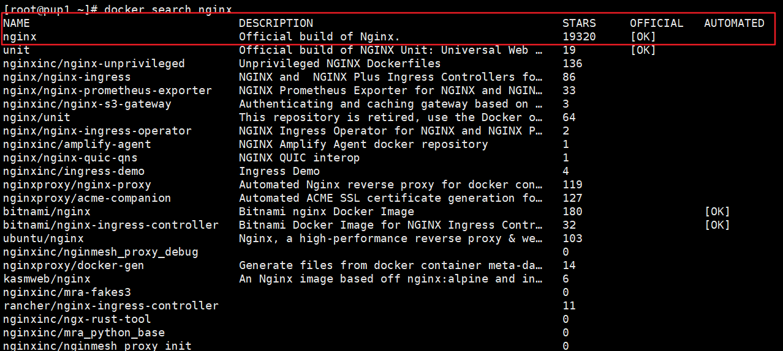Click nginx/nginx-prometheus-exporter image name
Image resolution: width=783 pixels, height=351 pixels.
[107, 91]
